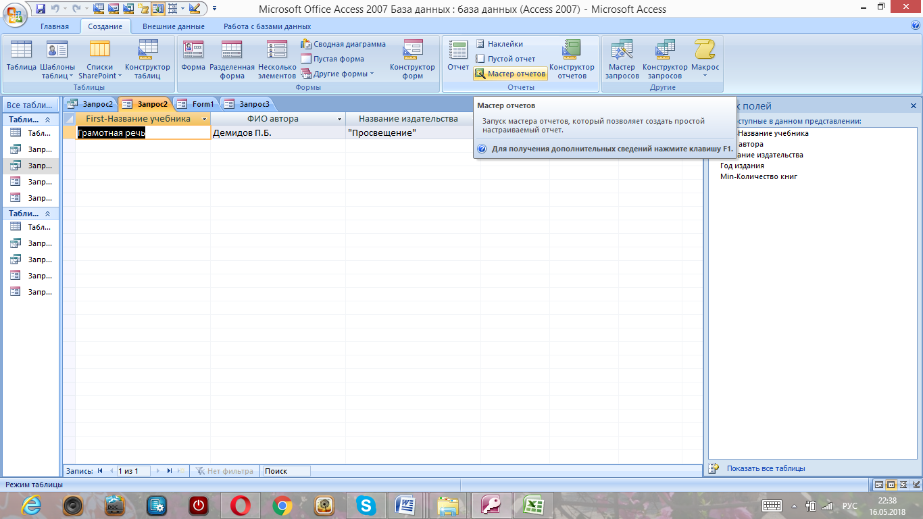This screenshot has width=923, height=519.
Task: Switch to Form view in status bar
Action: pos(879,485)
